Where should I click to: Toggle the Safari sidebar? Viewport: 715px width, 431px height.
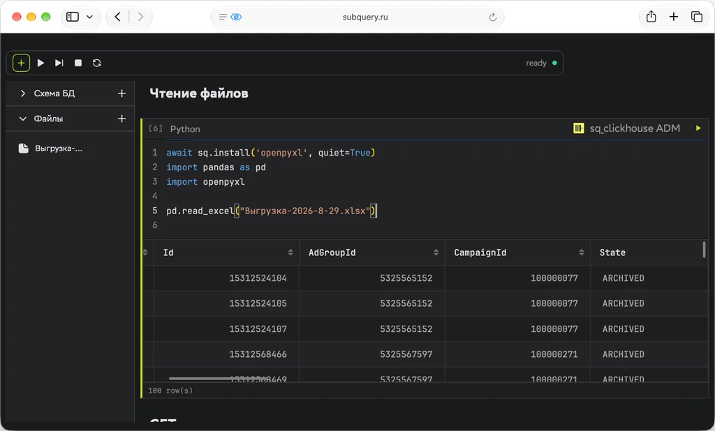[73, 17]
